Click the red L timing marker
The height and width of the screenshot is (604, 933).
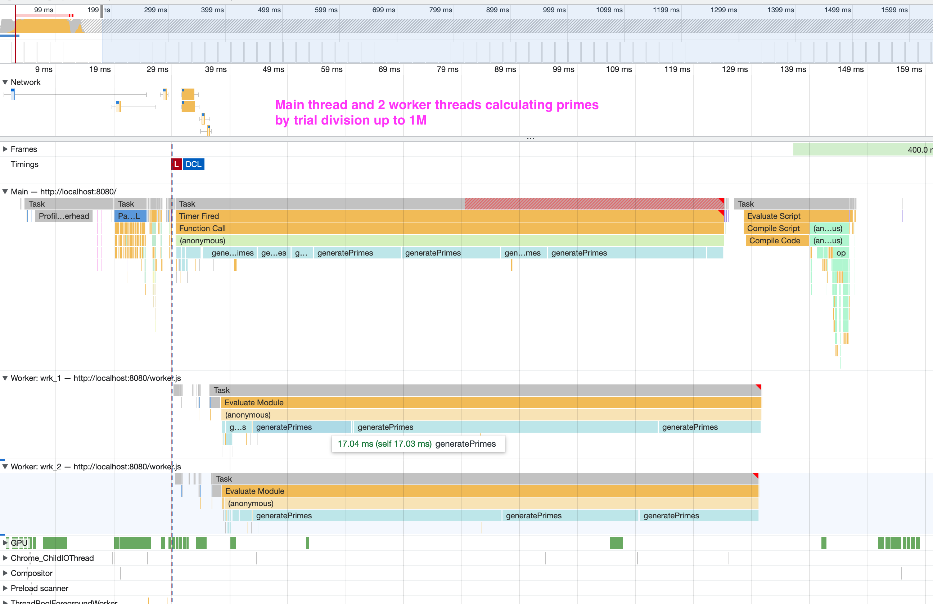pos(177,164)
